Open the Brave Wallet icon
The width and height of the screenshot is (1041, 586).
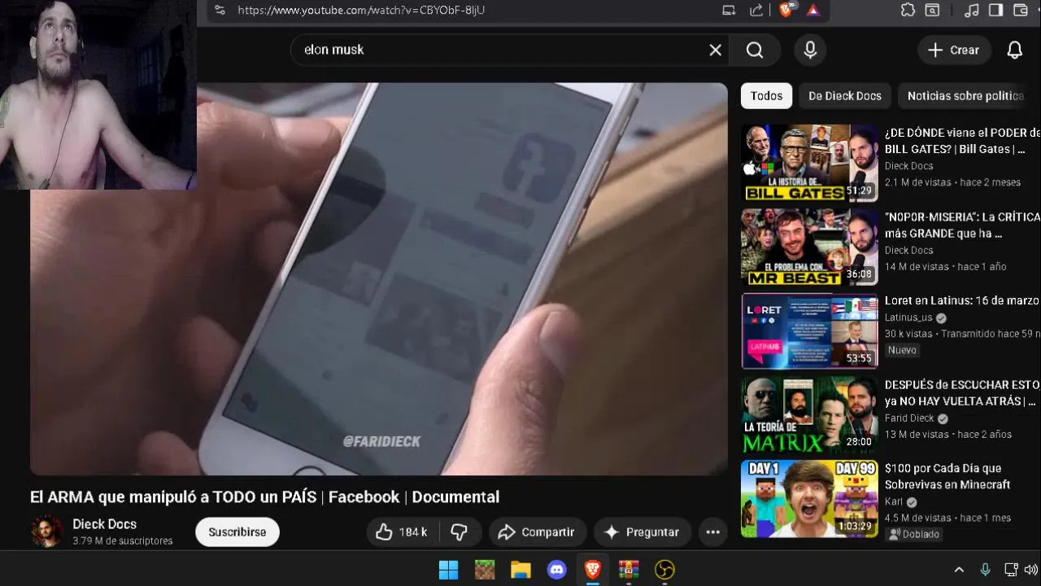pyautogui.click(x=1020, y=10)
